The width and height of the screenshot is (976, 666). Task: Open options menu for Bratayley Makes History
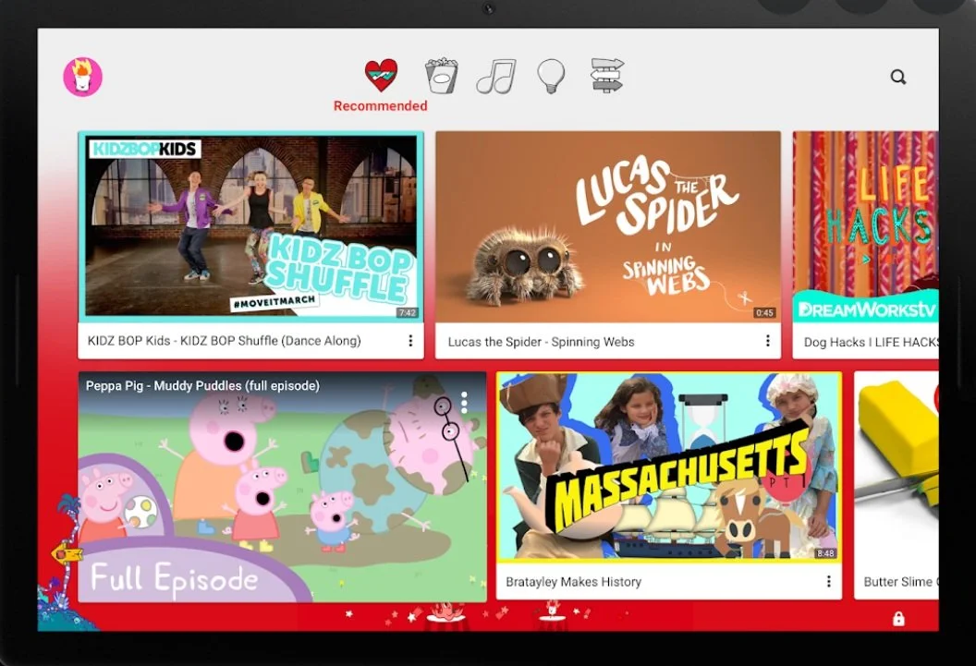(x=828, y=581)
